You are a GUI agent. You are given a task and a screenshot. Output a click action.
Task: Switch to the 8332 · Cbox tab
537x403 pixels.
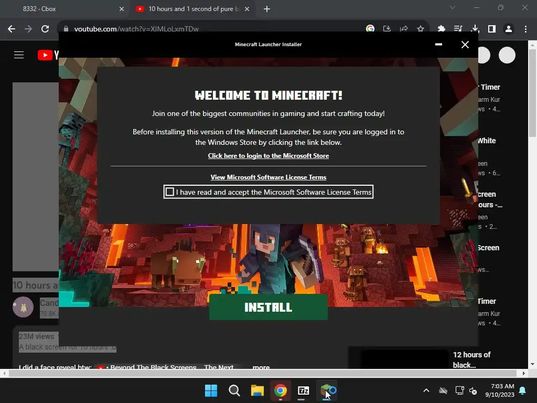[x=65, y=9]
